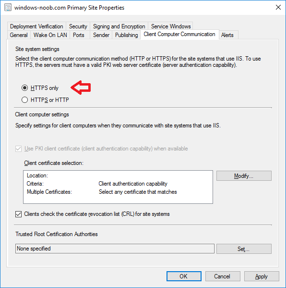Switch to the Service Windows tab
The height and width of the screenshot is (288, 286).
[171, 26]
